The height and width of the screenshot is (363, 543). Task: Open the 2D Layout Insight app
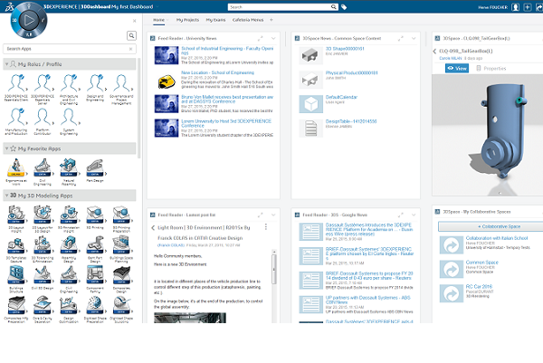click(x=16, y=218)
